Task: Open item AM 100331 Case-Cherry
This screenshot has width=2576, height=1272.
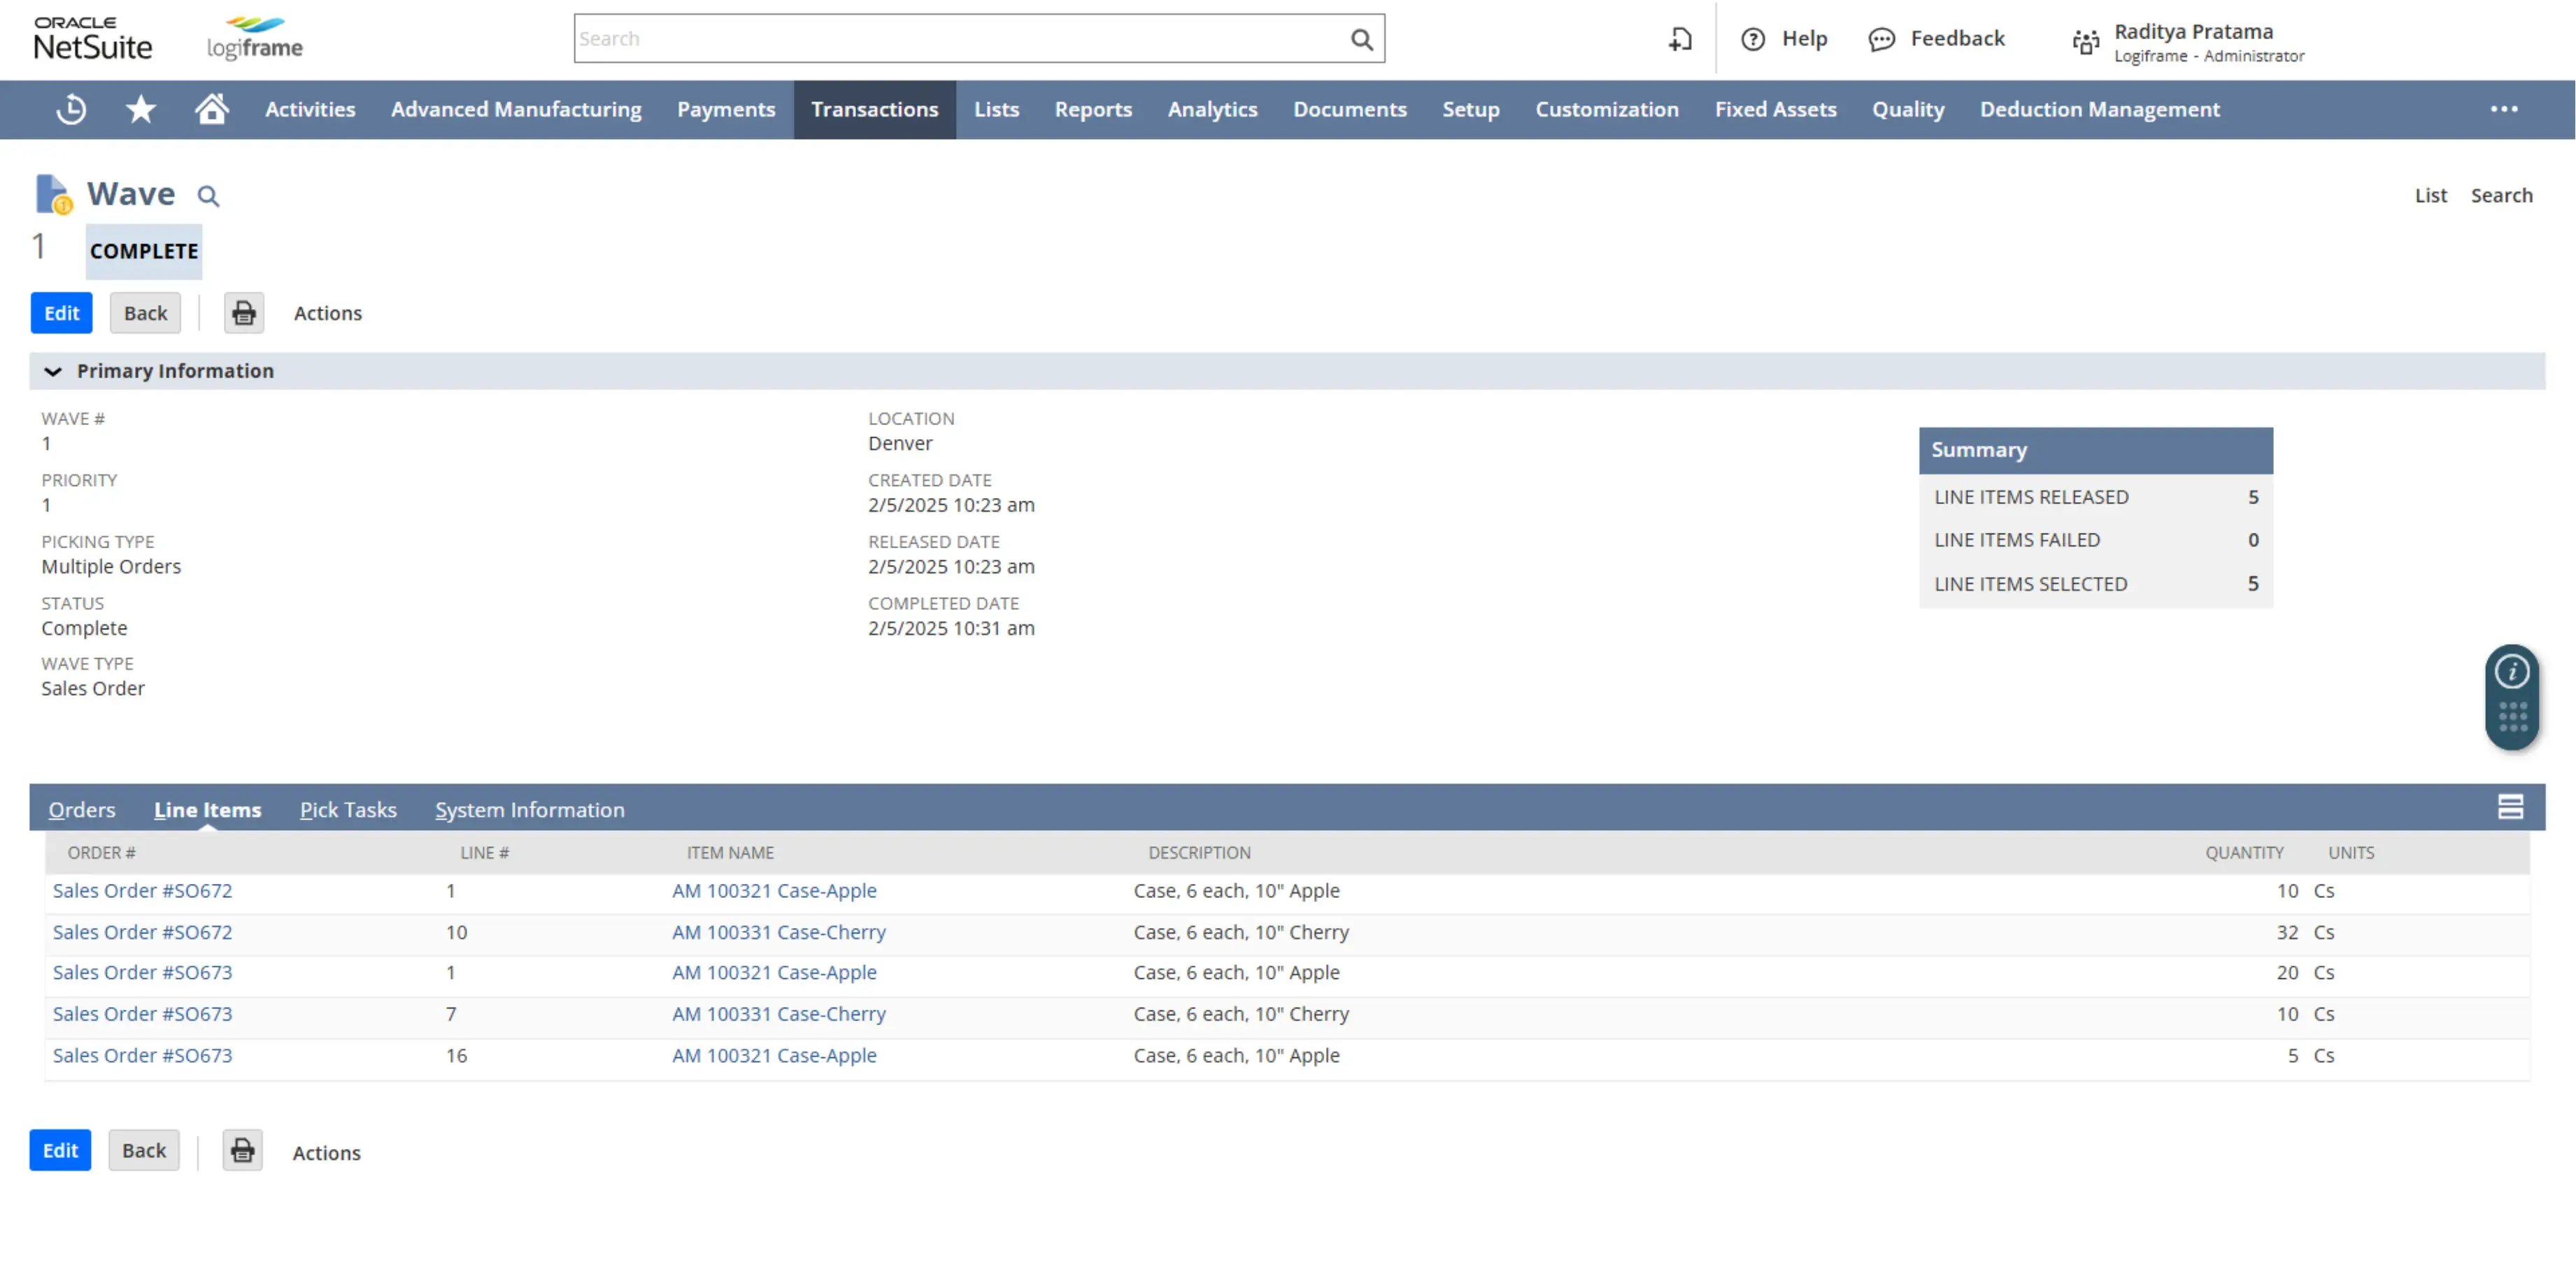Action: tap(778, 932)
